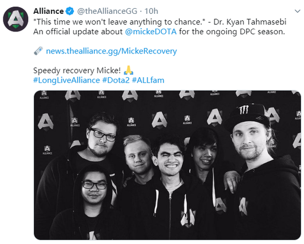This screenshot has height=244, width=304.
Task: Open the attached team photo
Action: (x=167, y=165)
